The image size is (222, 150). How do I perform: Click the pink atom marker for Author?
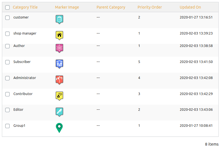[x=59, y=48]
